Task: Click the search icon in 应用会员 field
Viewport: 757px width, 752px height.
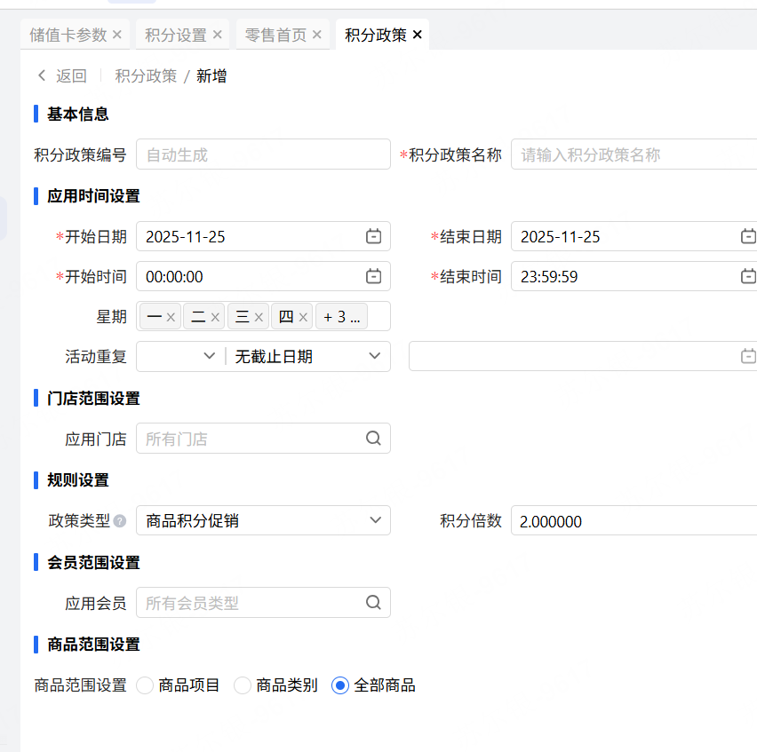Action: pyautogui.click(x=373, y=602)
